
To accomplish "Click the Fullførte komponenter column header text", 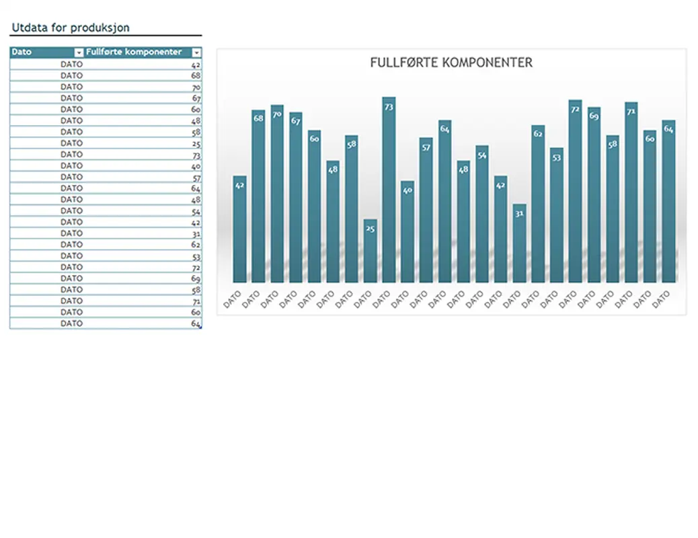I will coord(134,52).
